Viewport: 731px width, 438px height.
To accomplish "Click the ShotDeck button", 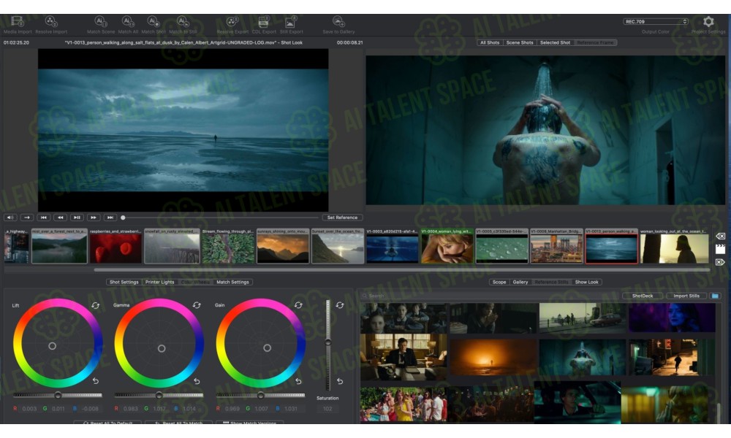I will click(643, 296).
